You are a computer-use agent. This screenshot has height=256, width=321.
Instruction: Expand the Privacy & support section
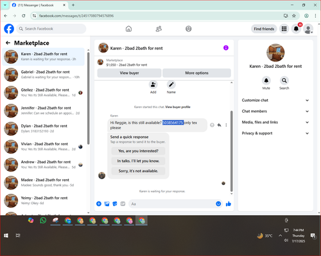tap(275, 133)
